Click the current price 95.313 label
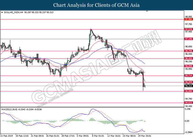This screenshot has height=138, width=193. coord(188,86)
